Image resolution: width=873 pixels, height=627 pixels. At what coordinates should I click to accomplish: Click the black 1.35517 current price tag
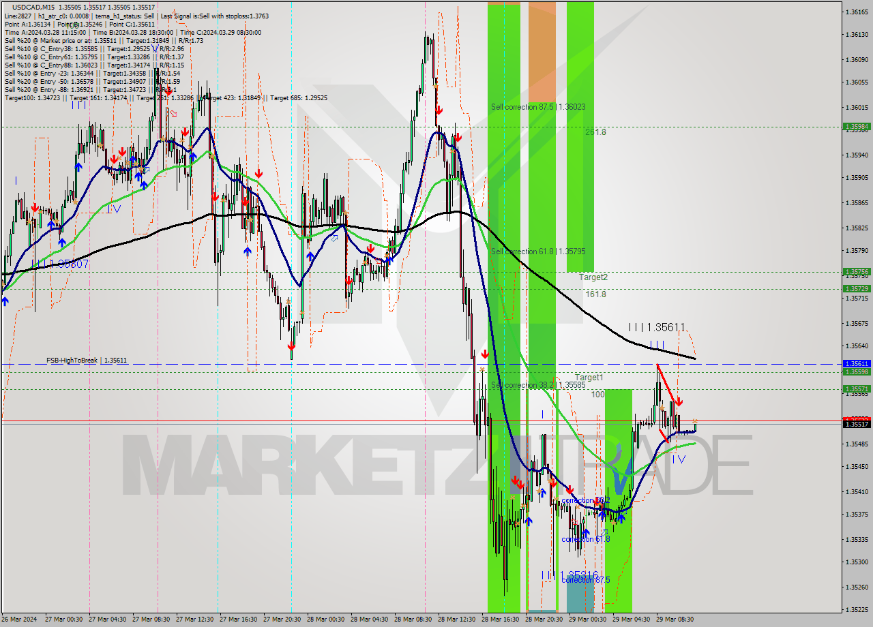[x=857, y=424]
